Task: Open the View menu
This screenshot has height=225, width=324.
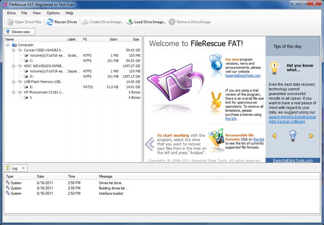Action: coord(37,13)
